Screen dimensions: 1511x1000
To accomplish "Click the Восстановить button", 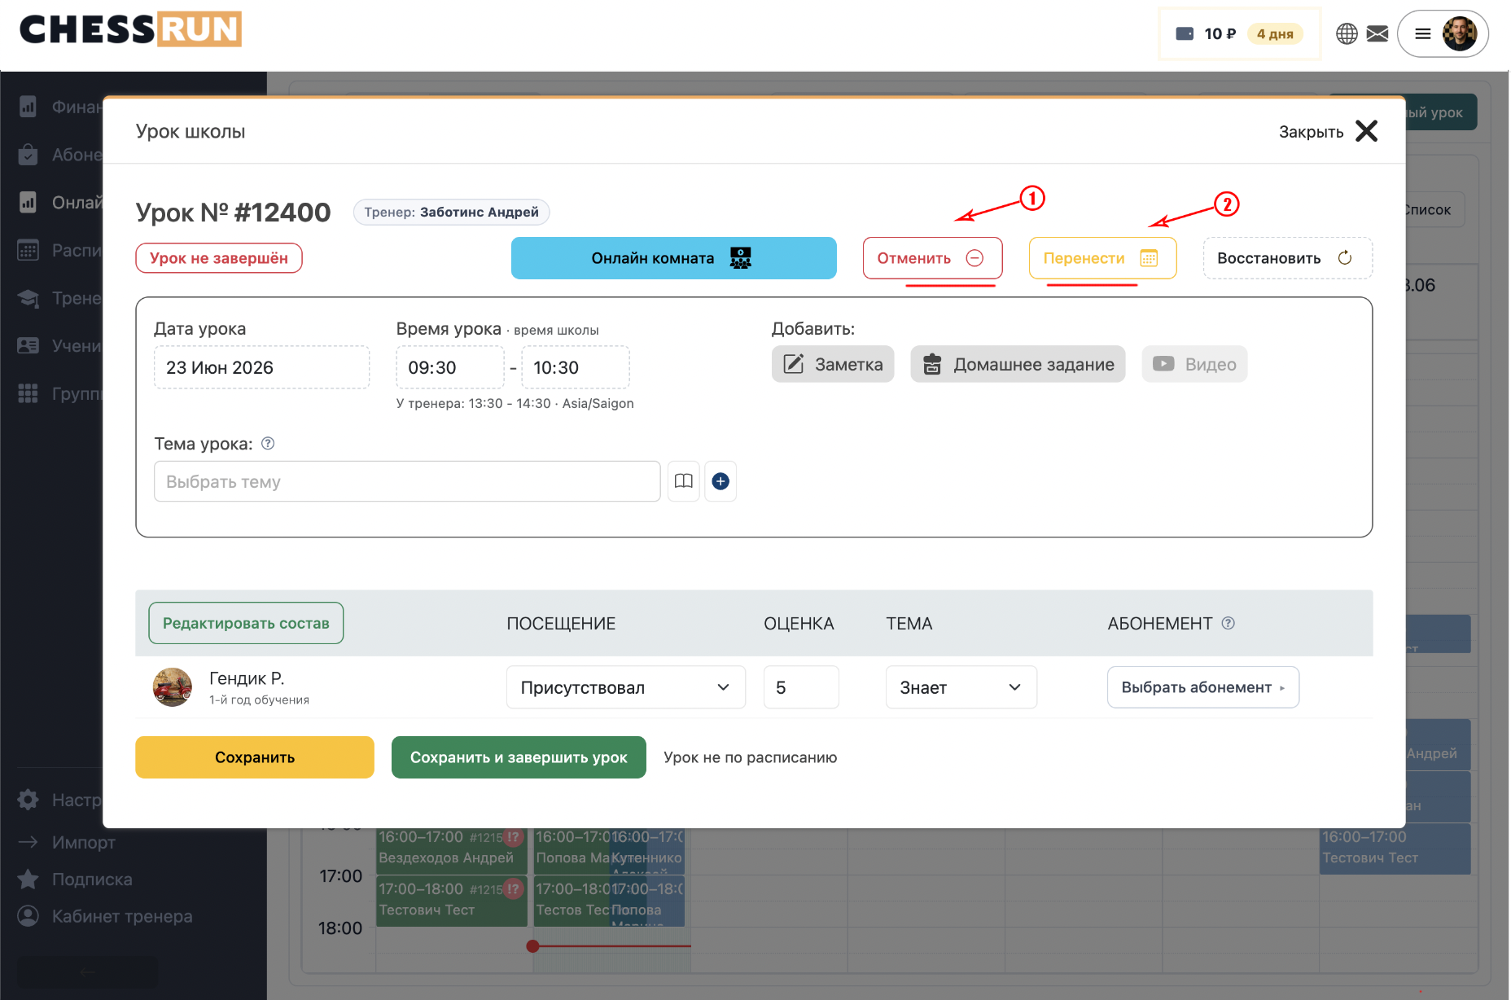I will click(1287, 258).
